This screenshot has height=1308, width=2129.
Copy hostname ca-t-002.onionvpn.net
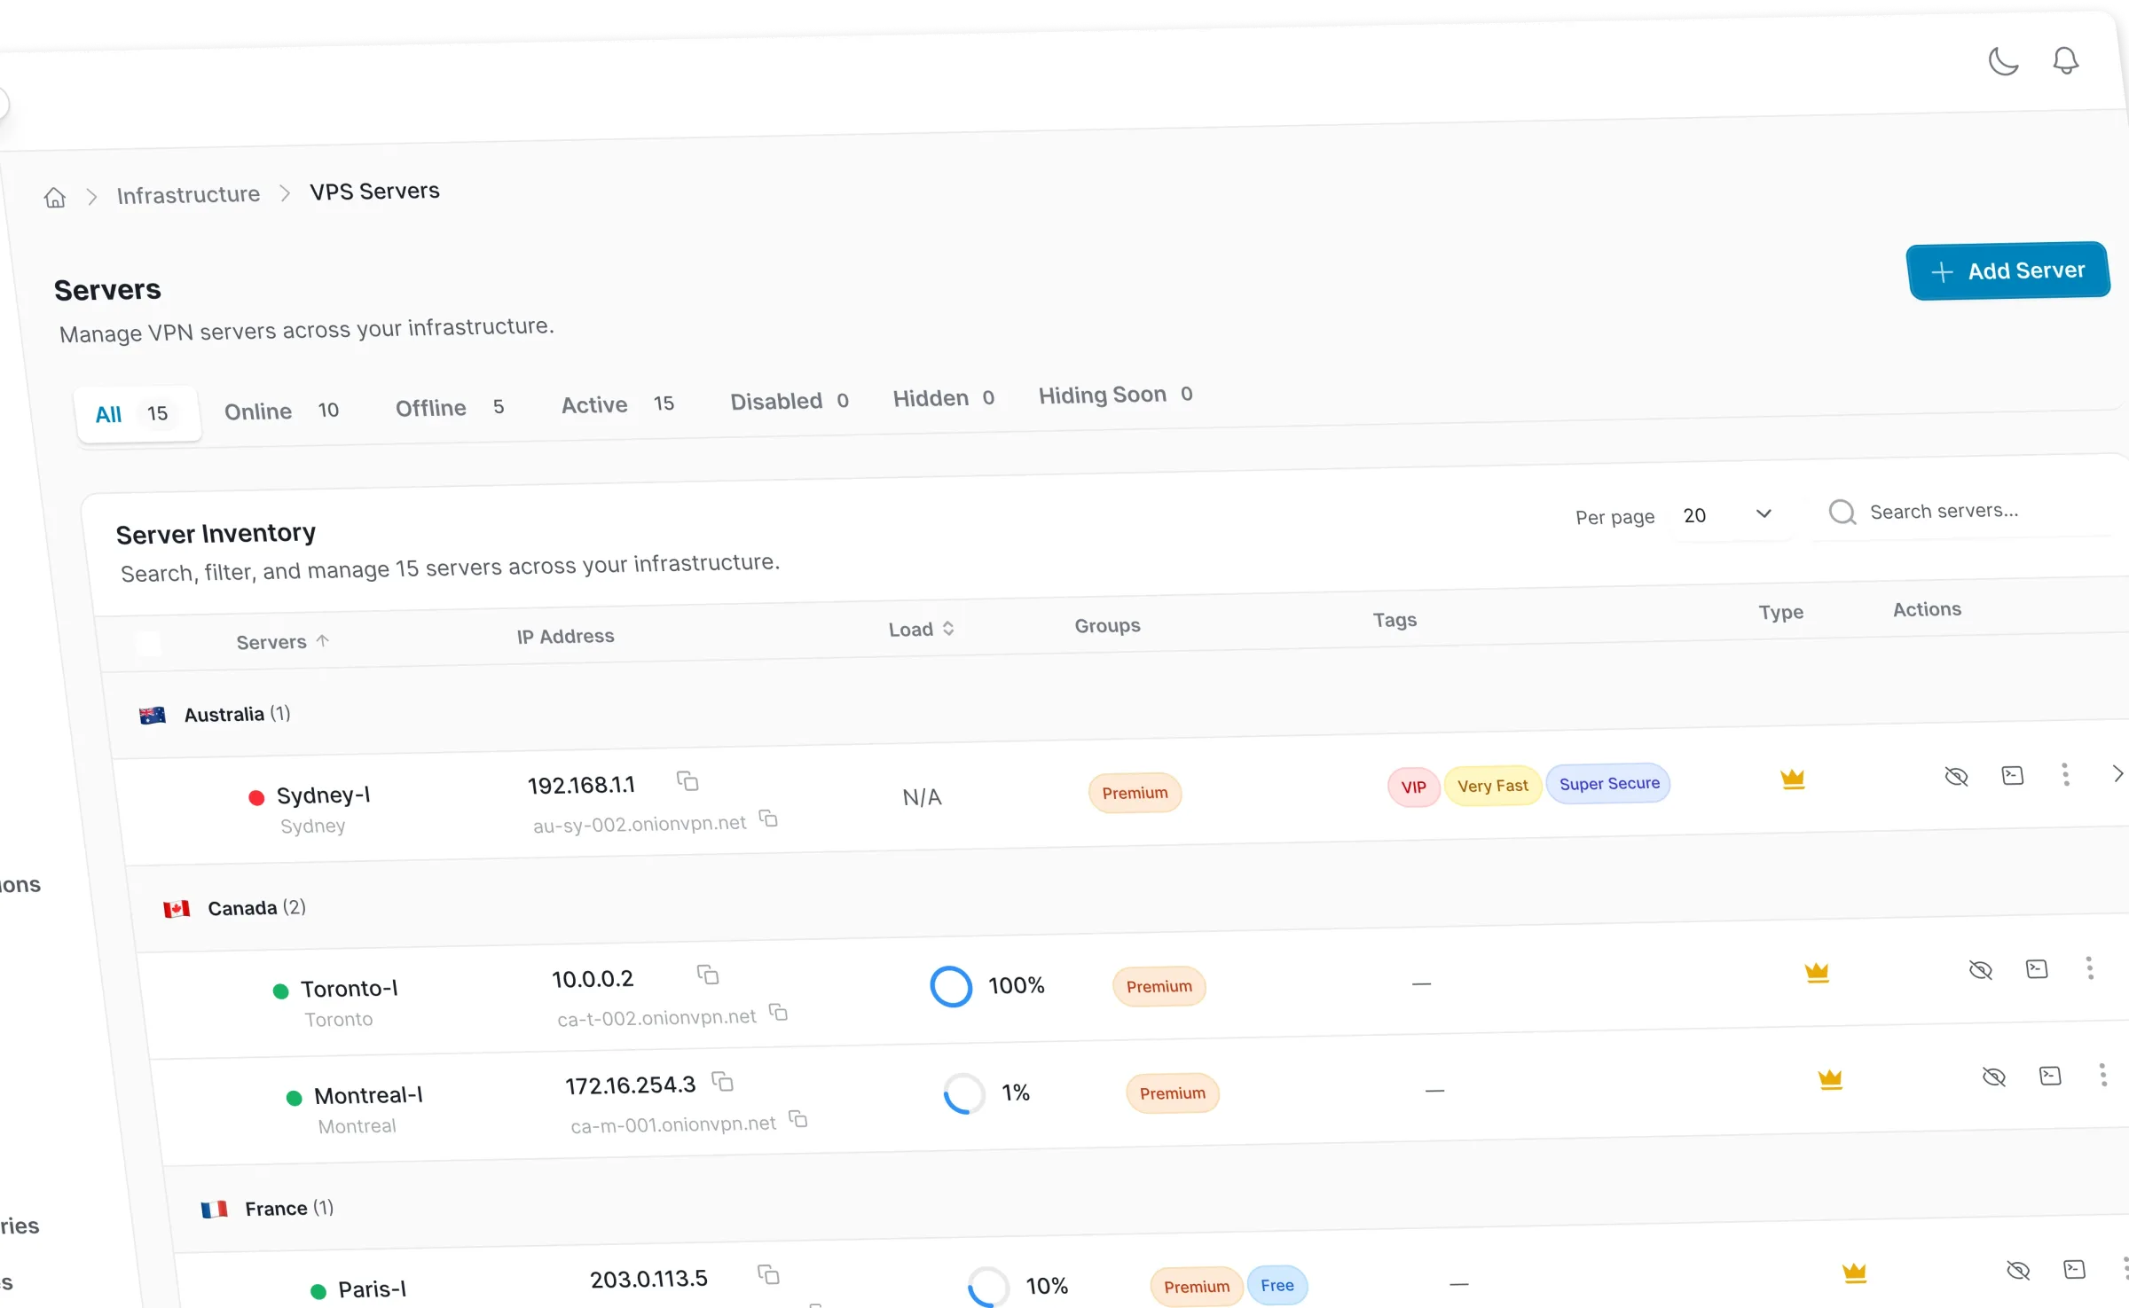pos(778,1012)
